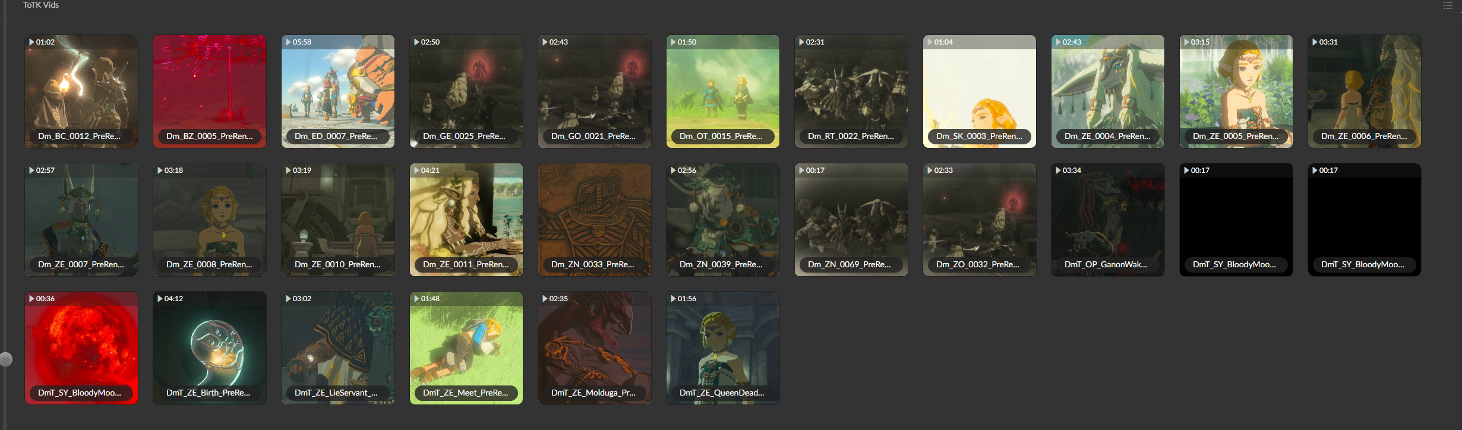Select the DmT_ZE_Molduga_Pr... video thumbnail
The height and width of the screenshot is (430, 1462).
coord(595,348)
